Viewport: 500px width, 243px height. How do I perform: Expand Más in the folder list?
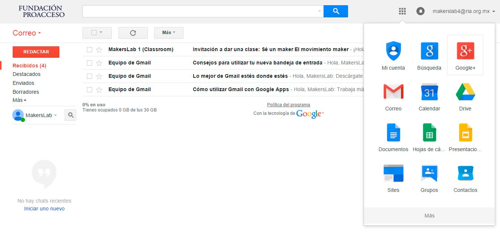point(19,100)
